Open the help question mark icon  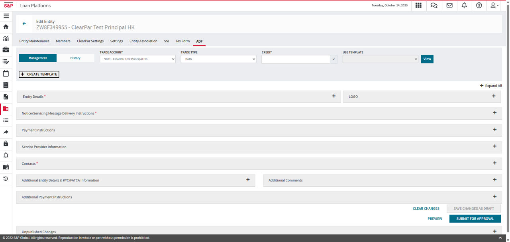(479, 6)
